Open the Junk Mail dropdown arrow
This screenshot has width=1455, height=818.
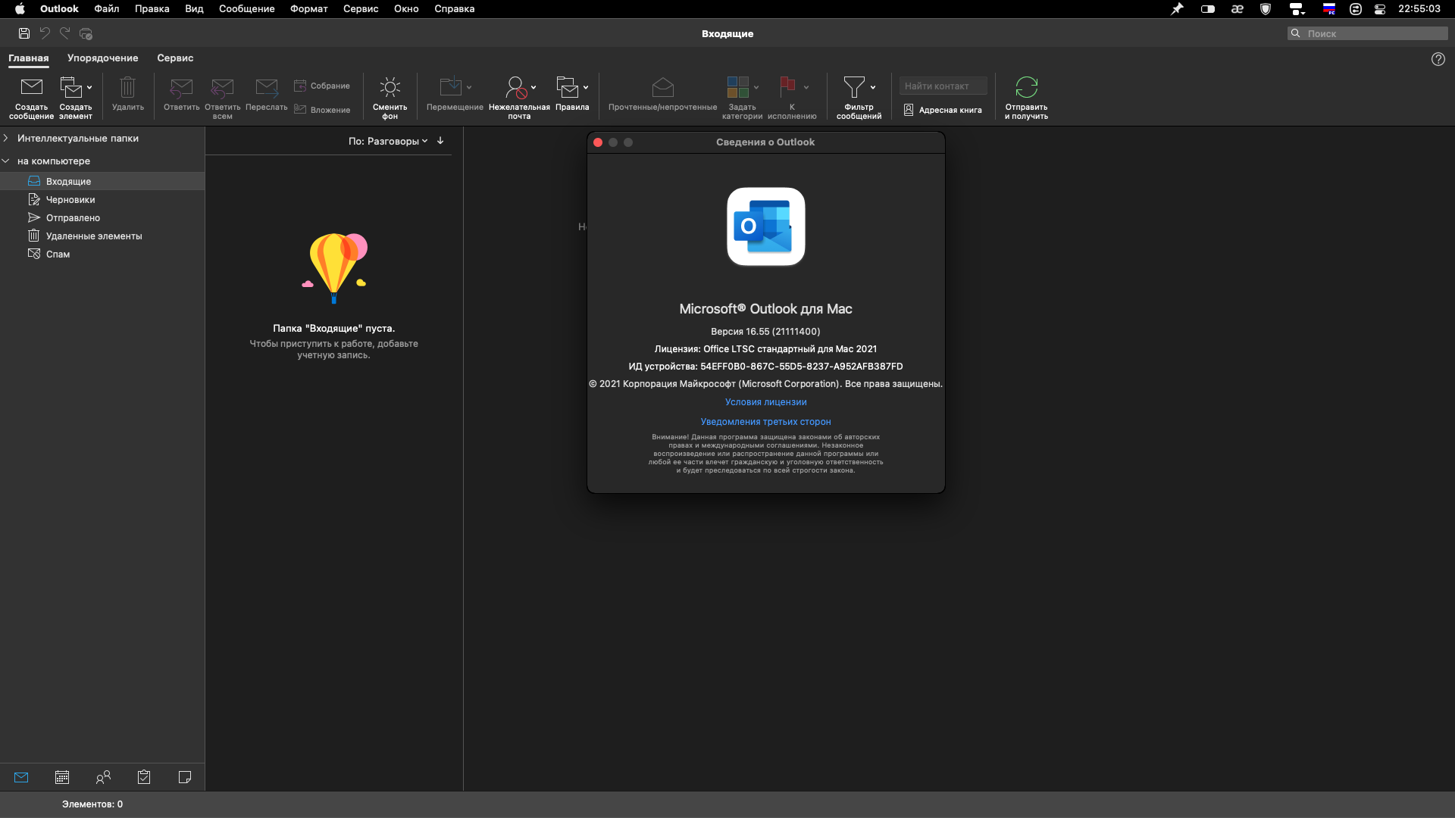pos(533,87)
